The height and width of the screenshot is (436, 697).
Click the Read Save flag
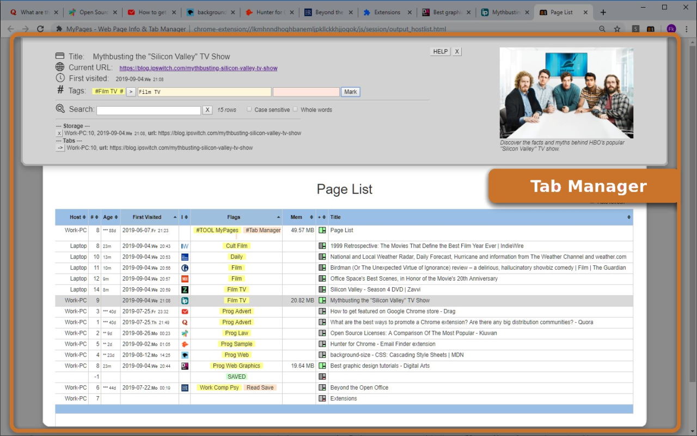pyautogui.click(x=260, y=387)
